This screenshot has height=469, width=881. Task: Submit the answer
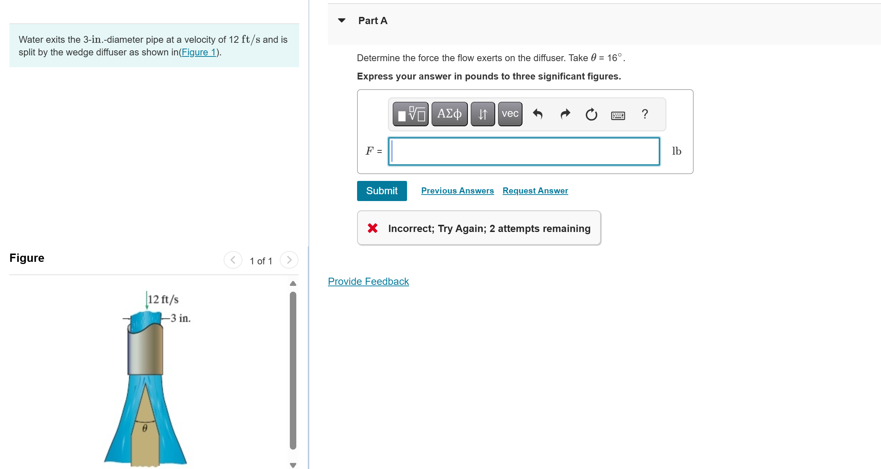click(382, 191)
